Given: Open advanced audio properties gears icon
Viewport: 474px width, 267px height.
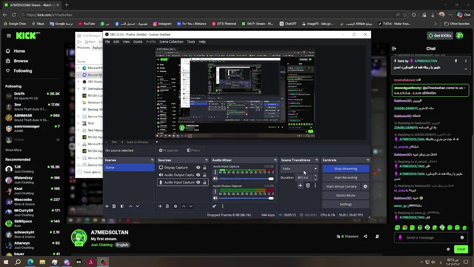Looking at the screenshot, I should point(214,206).
